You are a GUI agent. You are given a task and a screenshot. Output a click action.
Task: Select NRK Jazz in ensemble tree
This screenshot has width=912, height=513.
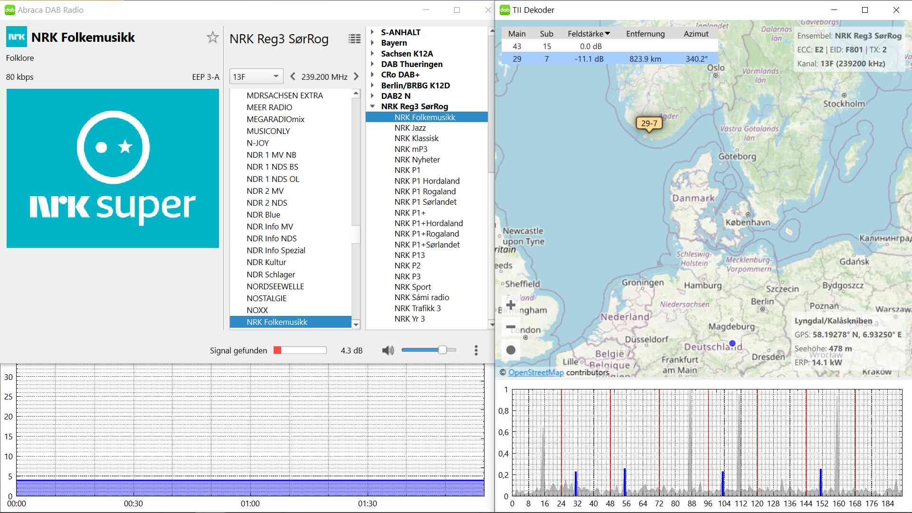[x=410, y=128]
